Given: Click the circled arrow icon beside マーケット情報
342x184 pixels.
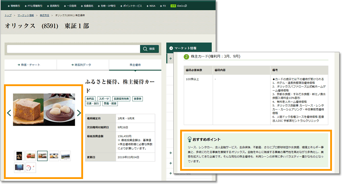Looking at the screenshot, I should (171, 48).
